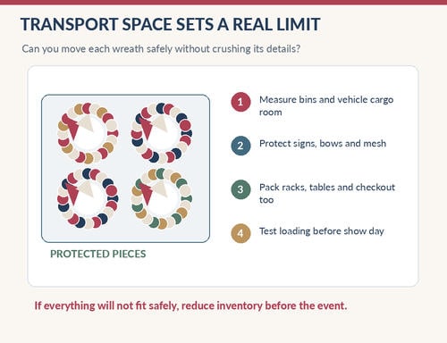Click 'Test loading before show day' text
The width and height of the screenshot is (447, 343).
322,231
